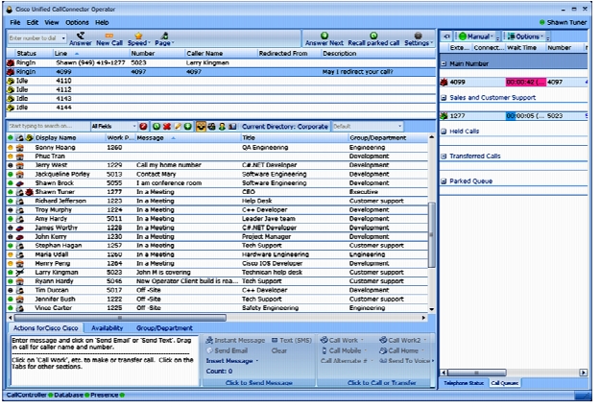Click green presence dot beside Shawn Tuner top right
The width and height of the screenshot is (600, 409).
pos(541,23)
